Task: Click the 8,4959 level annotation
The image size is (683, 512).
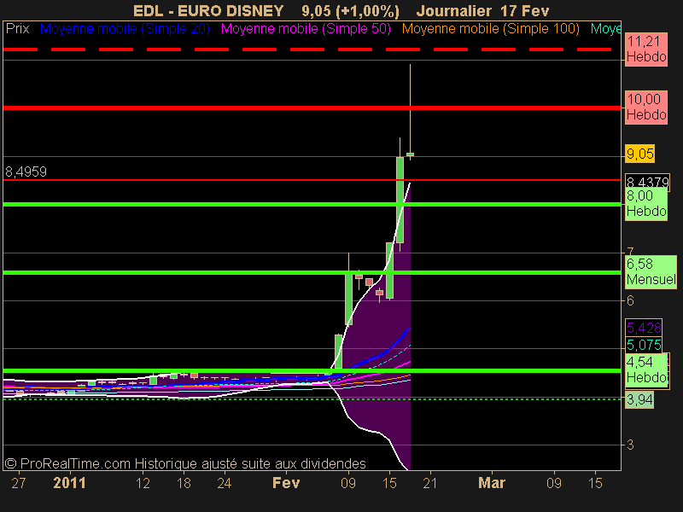Action: tap(26, 172)
